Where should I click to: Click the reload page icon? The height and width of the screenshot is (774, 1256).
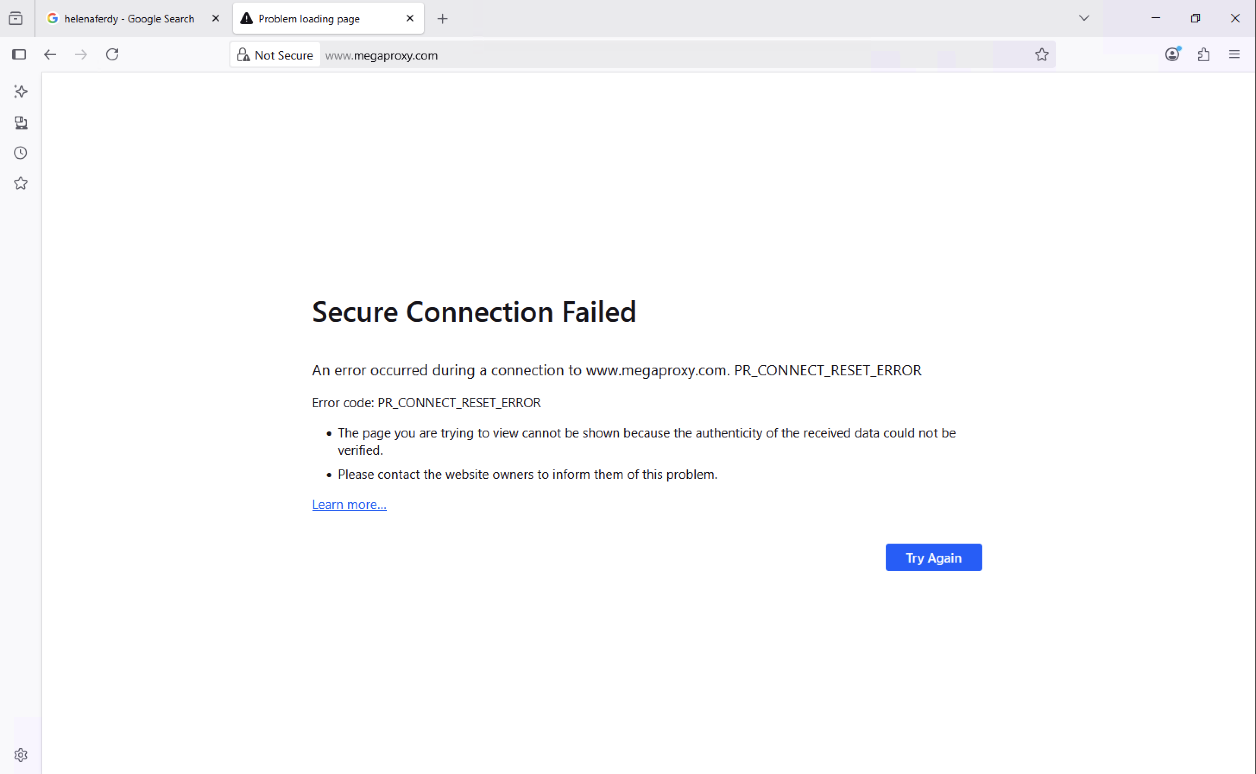(112, 54)
